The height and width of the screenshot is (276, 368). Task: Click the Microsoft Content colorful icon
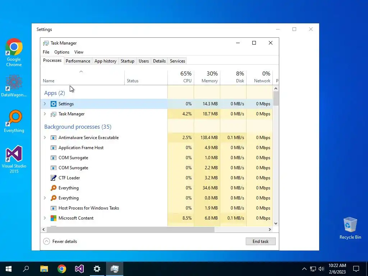coord(54,218)
